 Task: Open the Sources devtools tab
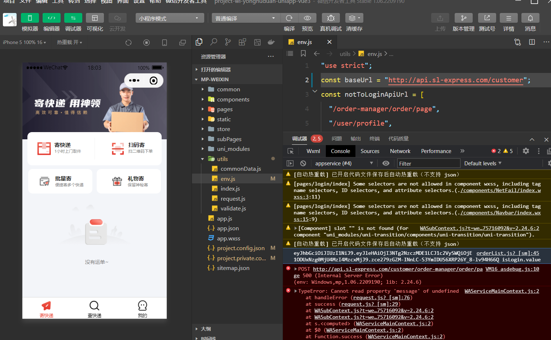click(370, 151)
